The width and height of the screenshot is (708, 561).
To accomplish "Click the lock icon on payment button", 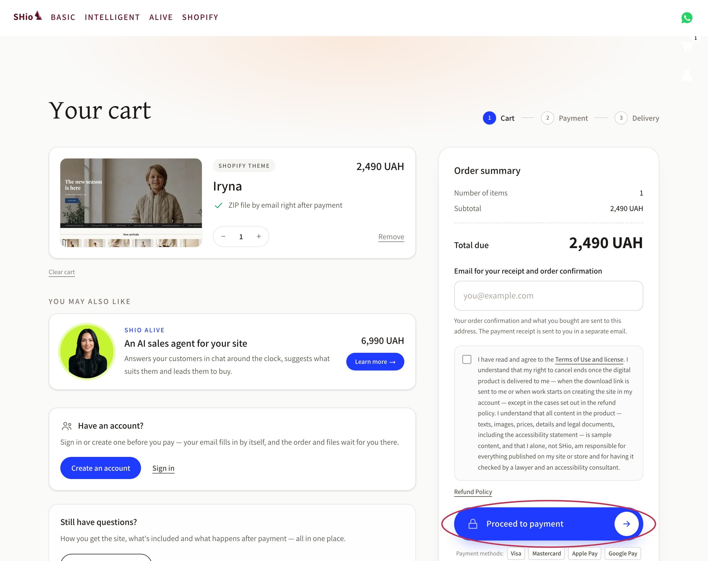I will coord(473,524).
